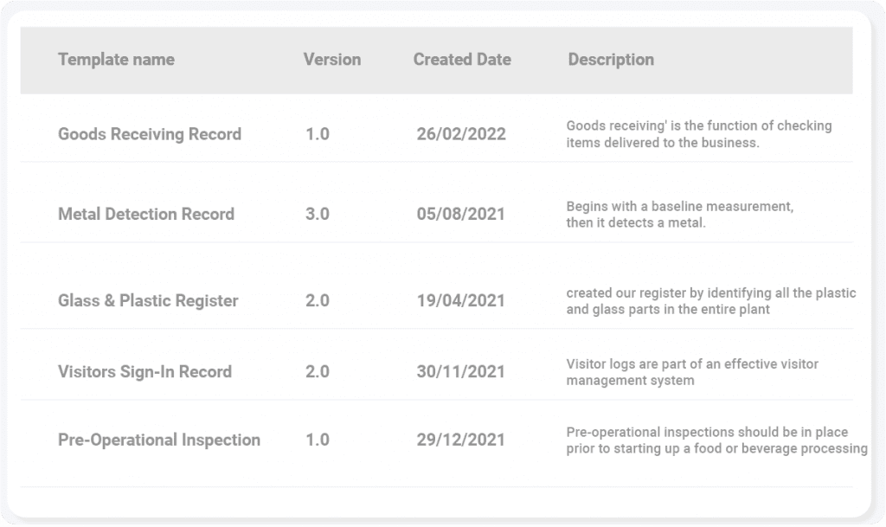The width and height of the screenshot is (886, 527).
Task: Open the Visitors Sign-In Record template
Action: (x=144, y=372)
